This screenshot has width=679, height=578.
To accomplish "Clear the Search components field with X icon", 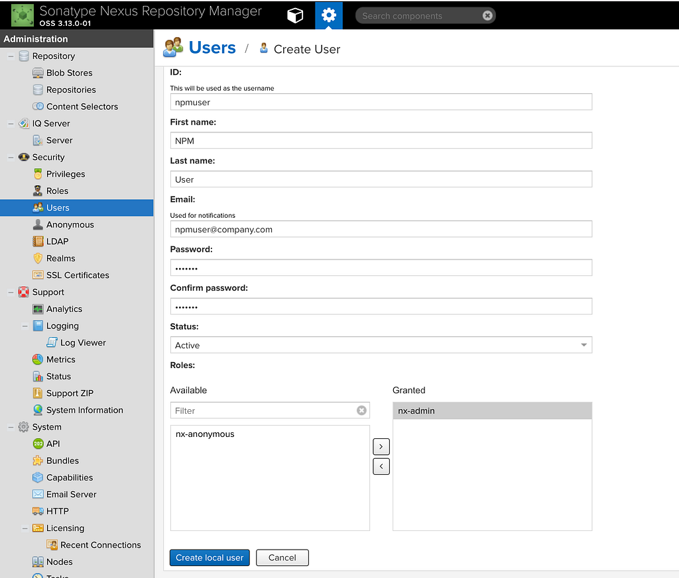I will click(x=487, y=16).
